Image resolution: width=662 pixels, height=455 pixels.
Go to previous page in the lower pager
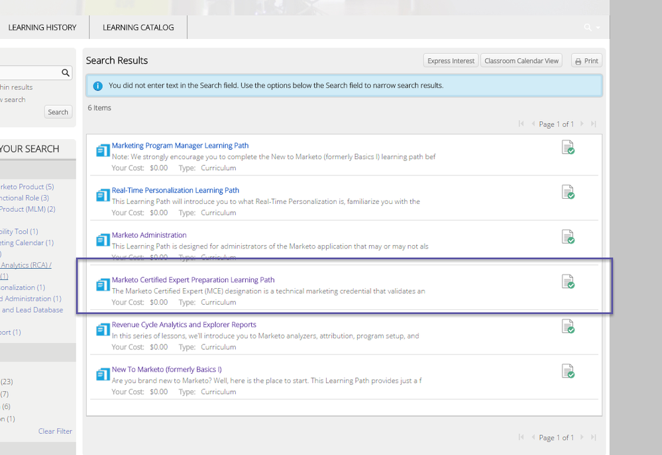pos(533,437)
